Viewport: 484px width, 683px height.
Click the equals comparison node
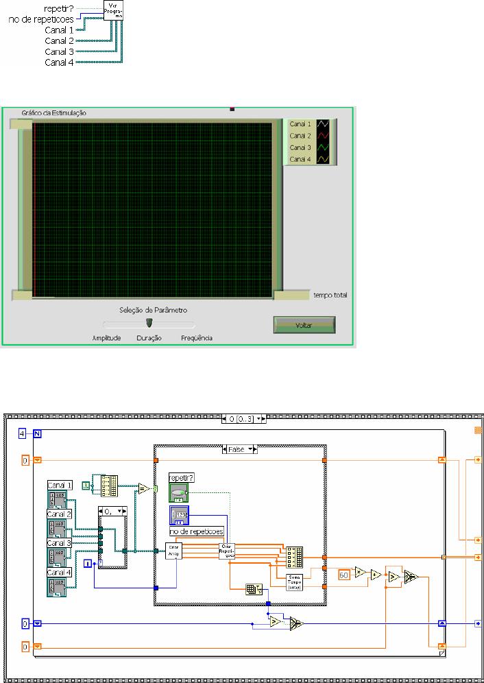145,489
